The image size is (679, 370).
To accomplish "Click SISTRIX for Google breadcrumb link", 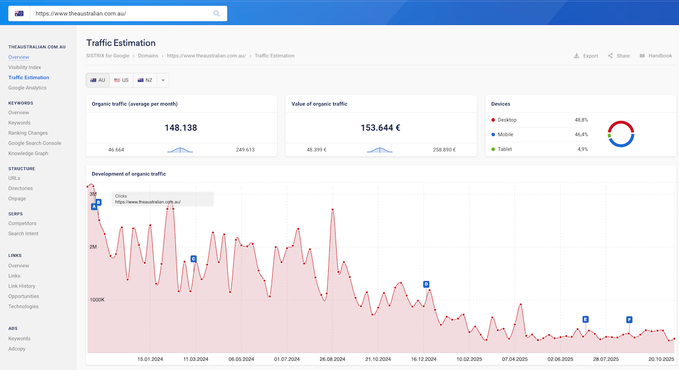I will point(108,56).
